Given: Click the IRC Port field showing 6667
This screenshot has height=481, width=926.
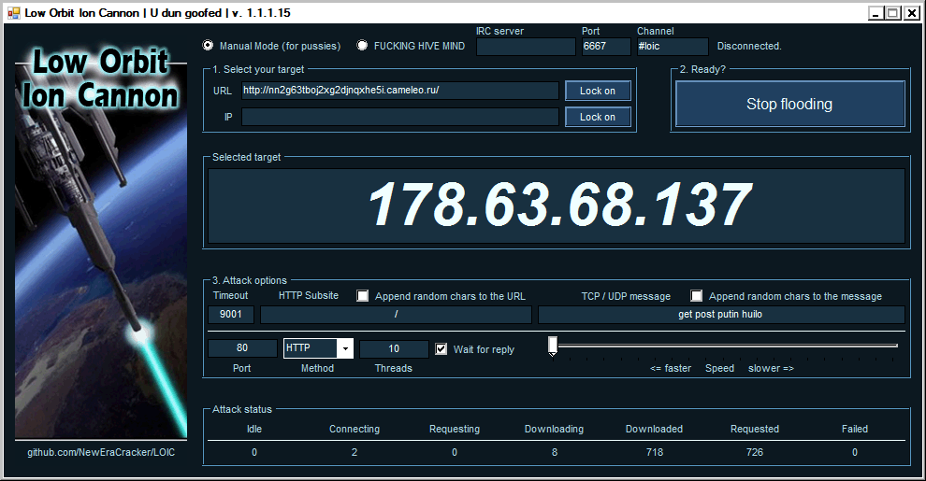Looking at the screenshot, I should point(606,47).
